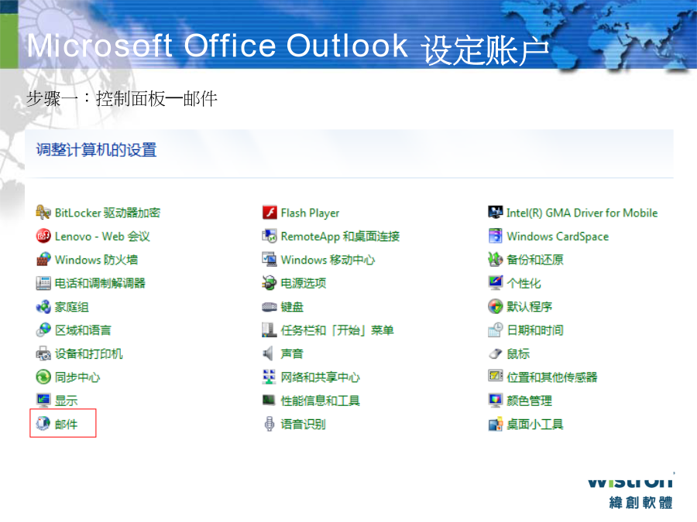Click the 调整计算机的设置 heading

(97, 150)
